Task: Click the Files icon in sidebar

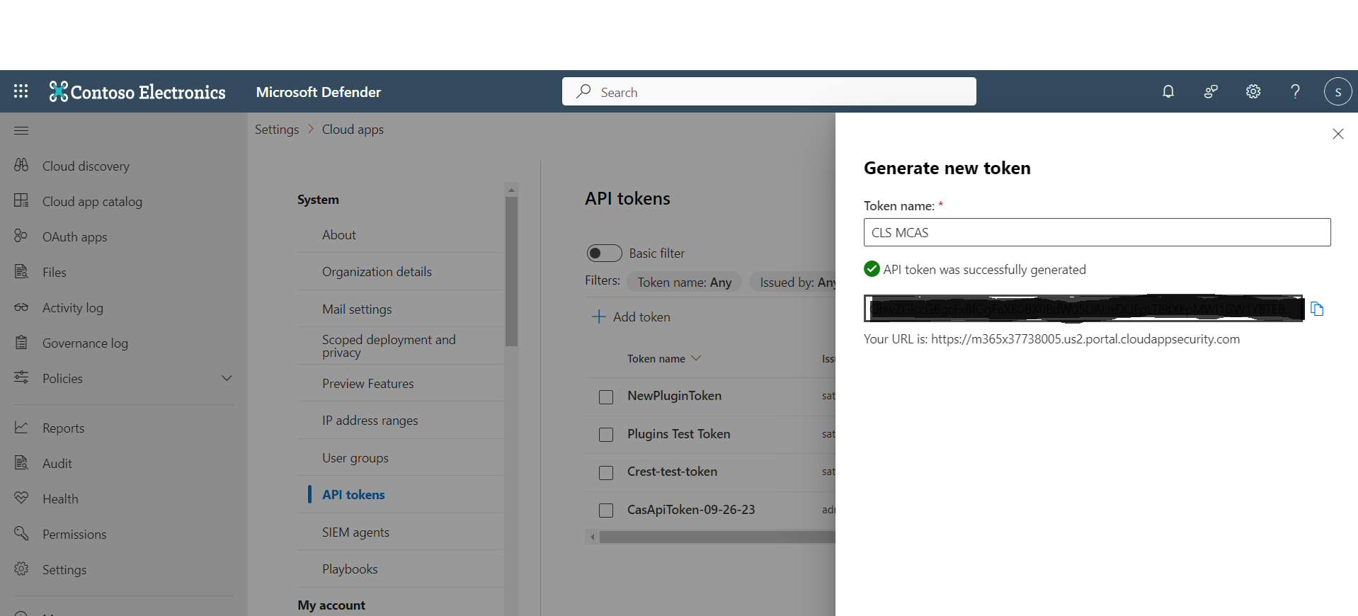Action: click(x=21, y=271)
